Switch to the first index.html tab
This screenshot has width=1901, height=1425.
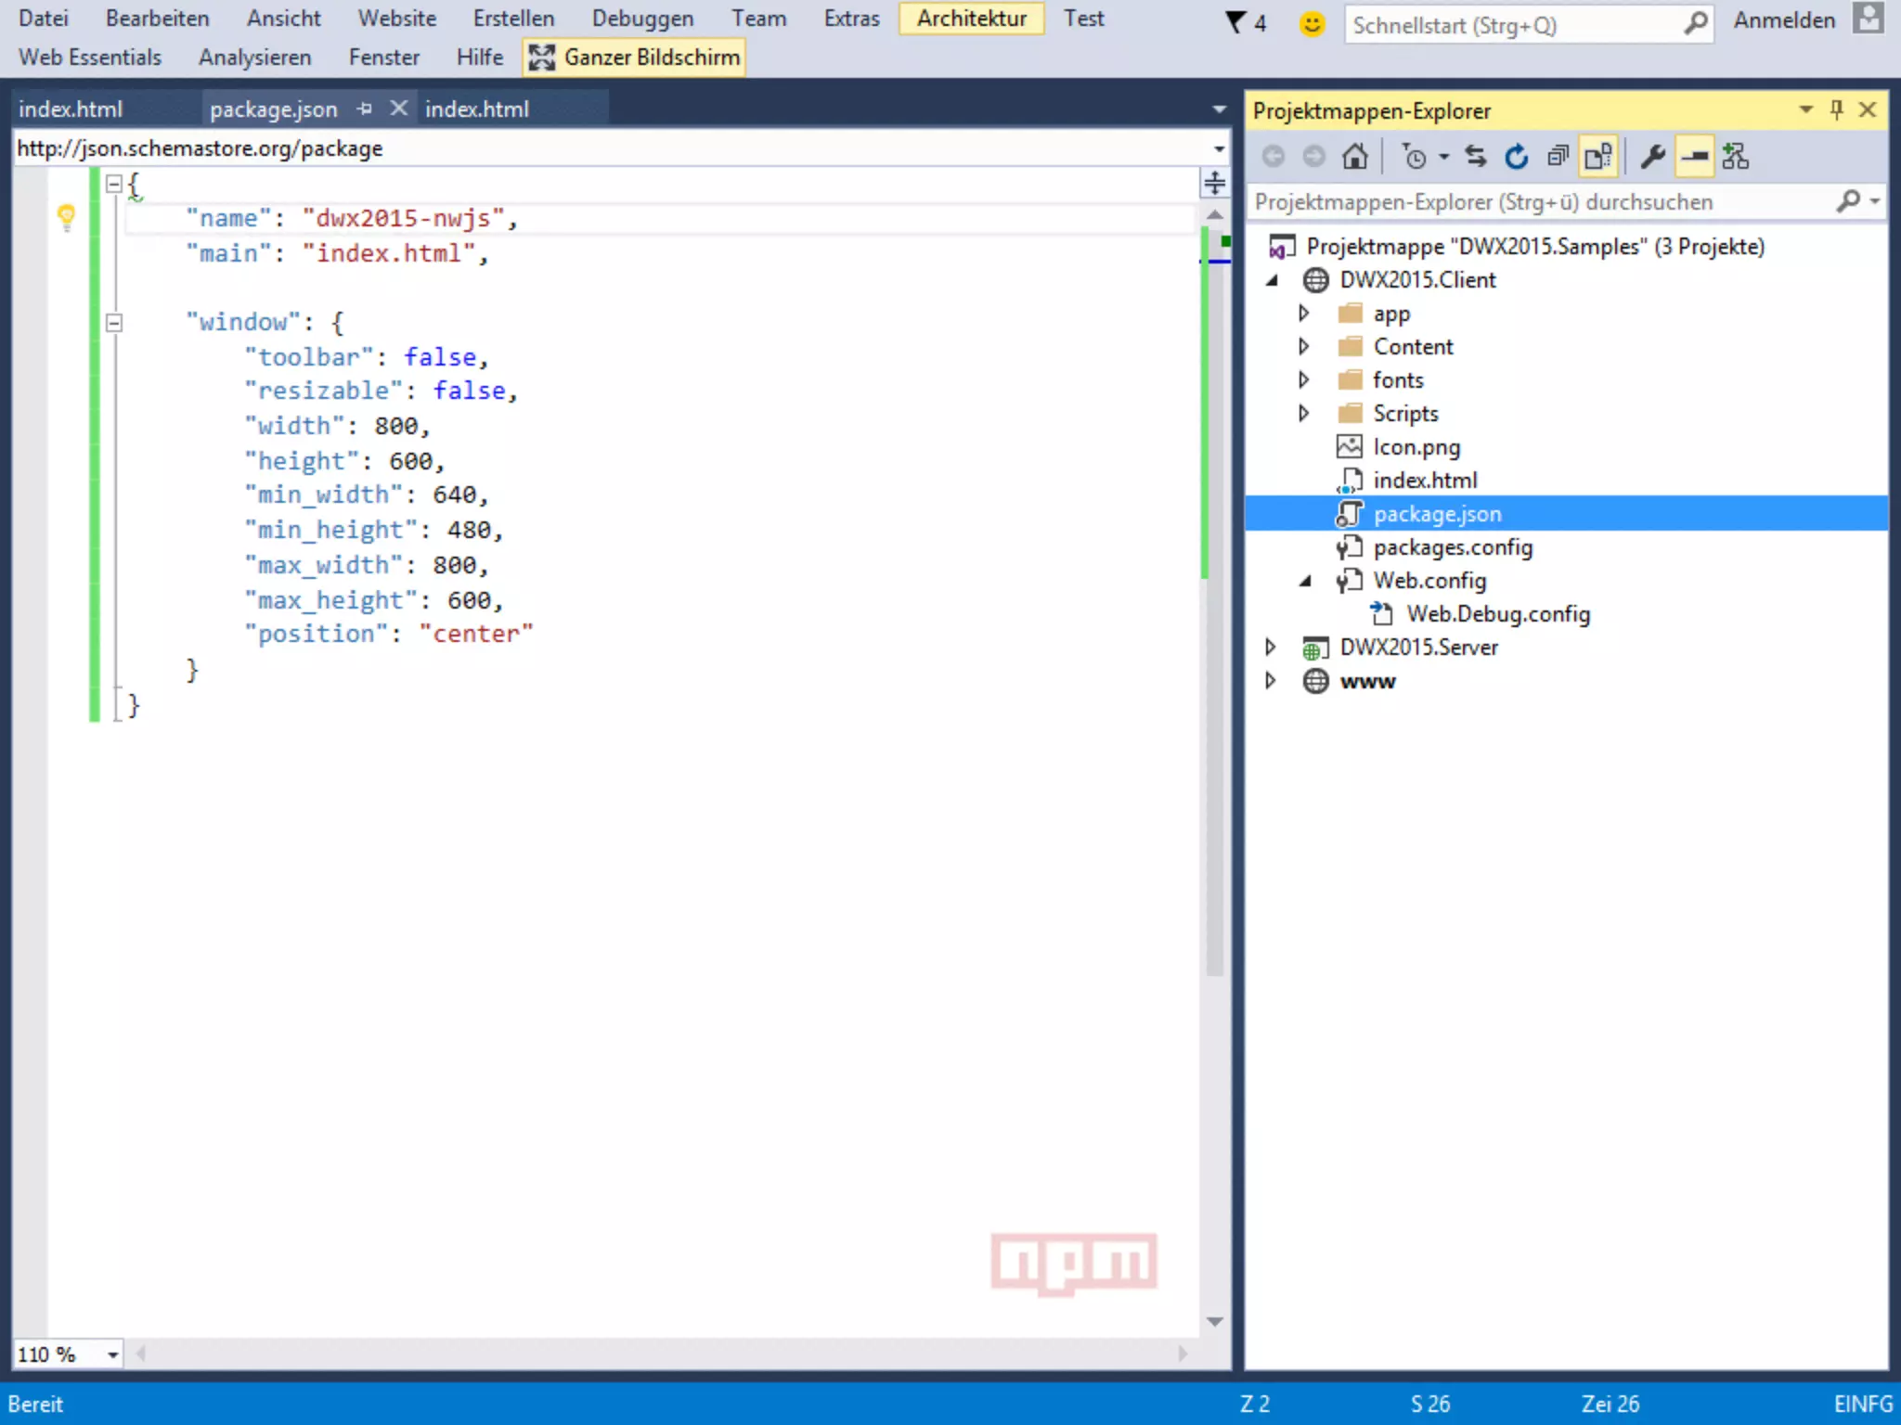pyautogui.click(x=71, y=109)
